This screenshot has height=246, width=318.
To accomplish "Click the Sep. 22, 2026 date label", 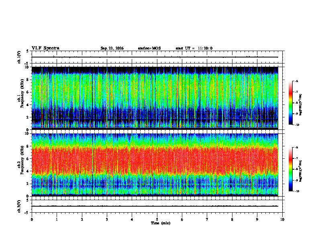I will tap(112, 48).
